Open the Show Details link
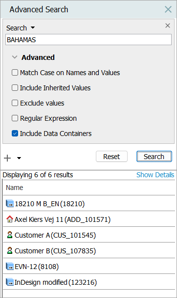177x298 pixels. 155,175
